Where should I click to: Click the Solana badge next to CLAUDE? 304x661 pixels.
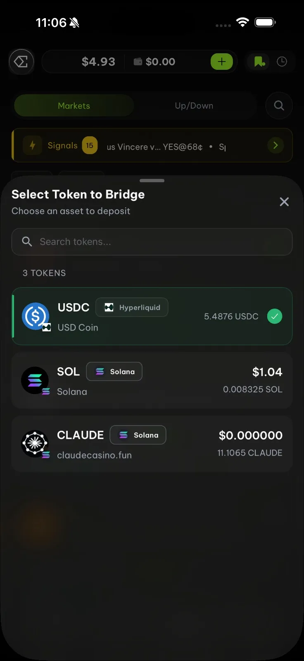pyautogui.click(x=138, y=435)
